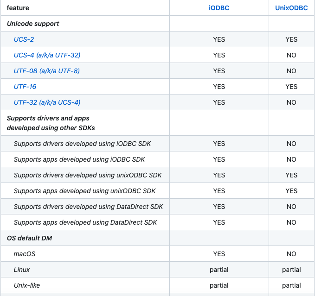Click the UnixODBC 'partial' cell in Unix-like row
Viewport: 315px width, 296px height.
coord(291,285)
